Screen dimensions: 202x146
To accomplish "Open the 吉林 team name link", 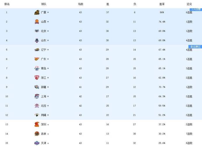I will coord(43,134).
